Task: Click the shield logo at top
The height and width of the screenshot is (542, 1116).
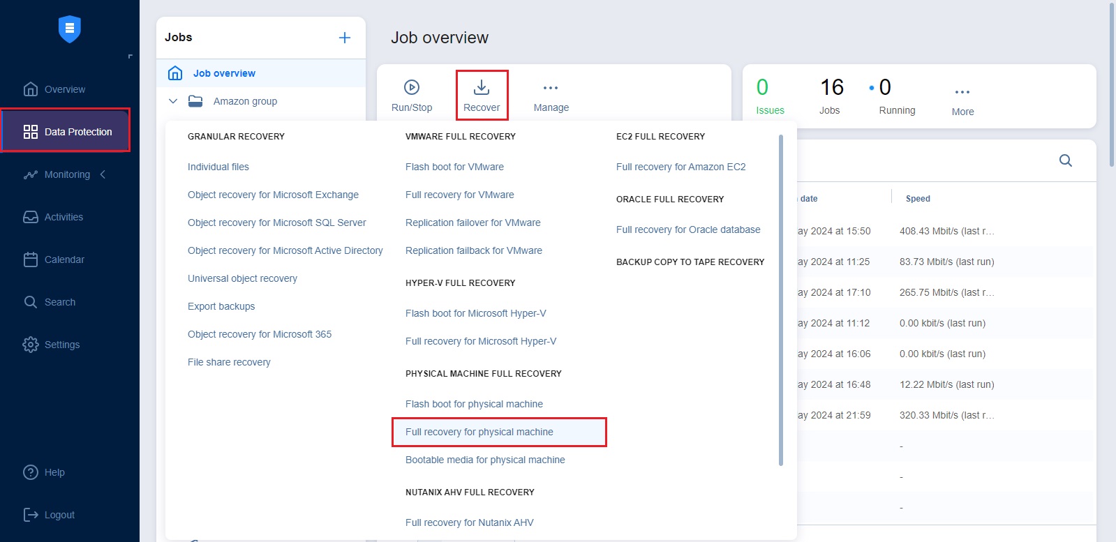Action: [70, 29]
